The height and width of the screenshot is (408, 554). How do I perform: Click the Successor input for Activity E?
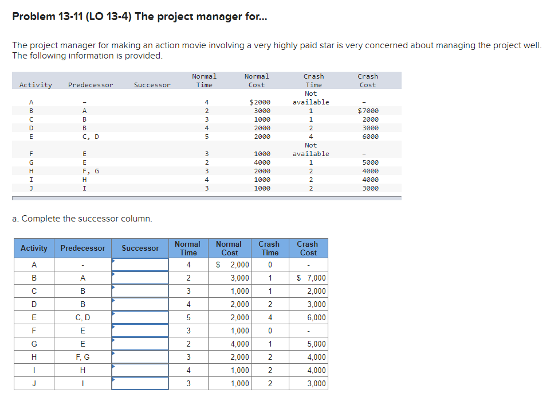[140, 317]
